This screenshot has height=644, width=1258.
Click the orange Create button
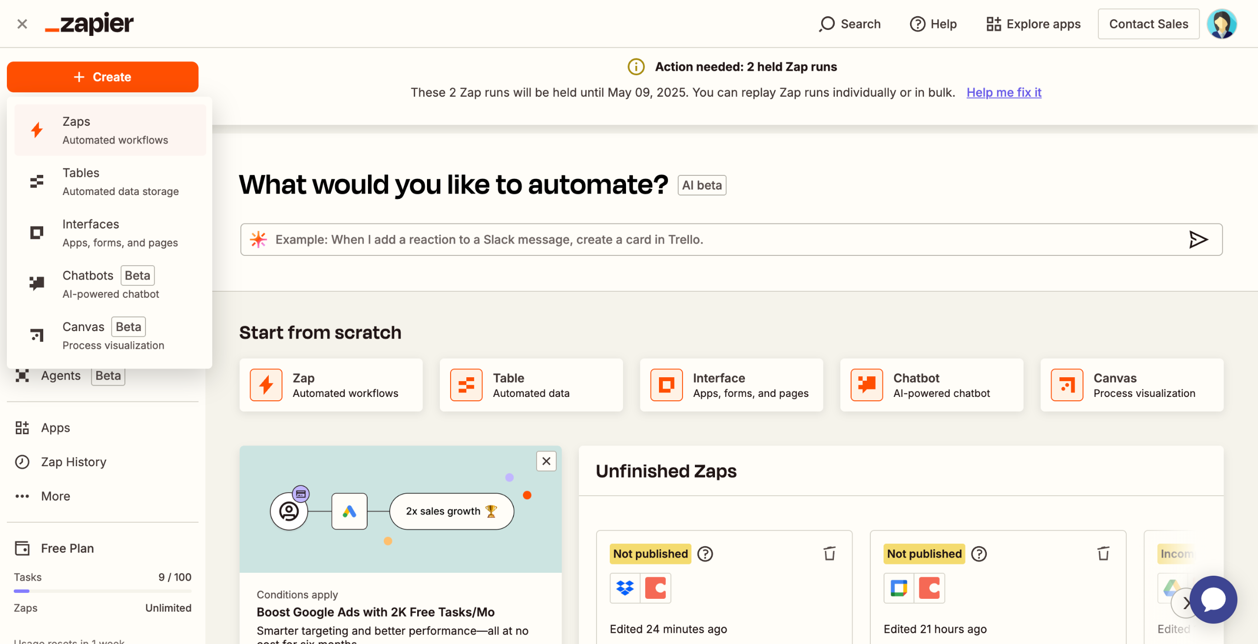click(103, 77)
